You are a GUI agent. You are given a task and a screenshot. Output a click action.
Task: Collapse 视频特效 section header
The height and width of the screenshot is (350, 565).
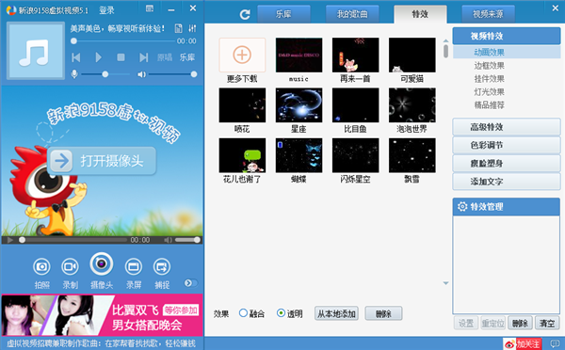coord(507,36)
